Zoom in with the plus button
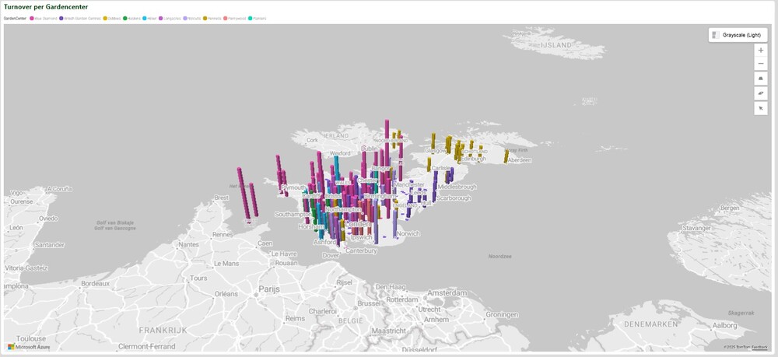Image resolution: width=778 pixels, height=357 pixels. click(761, 50)
